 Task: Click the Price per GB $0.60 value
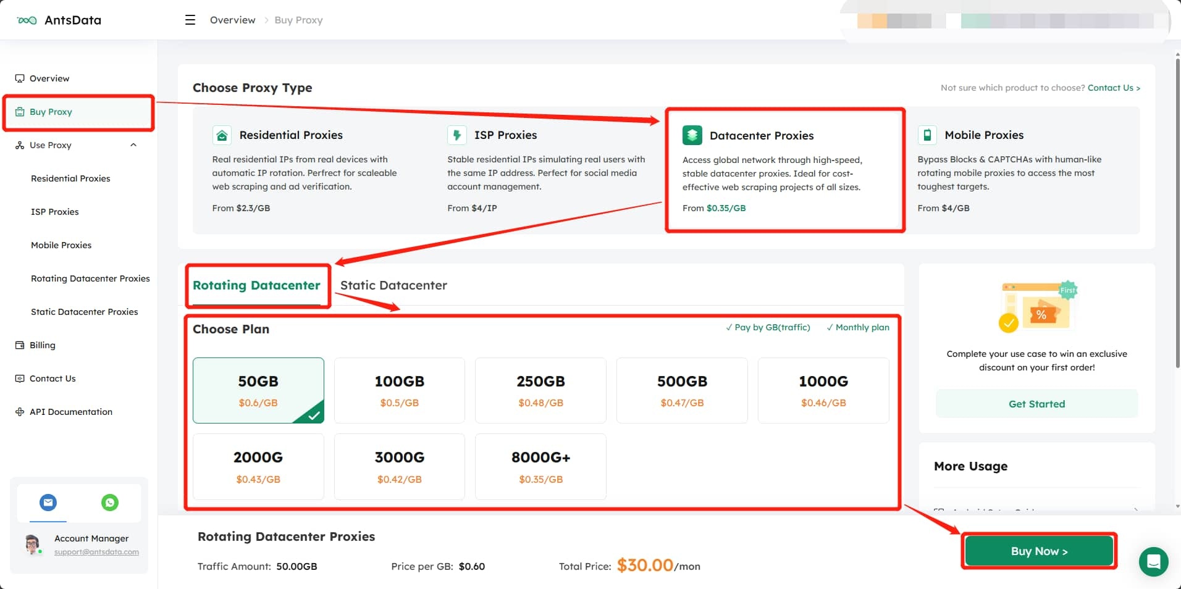[x=472, y=566]
